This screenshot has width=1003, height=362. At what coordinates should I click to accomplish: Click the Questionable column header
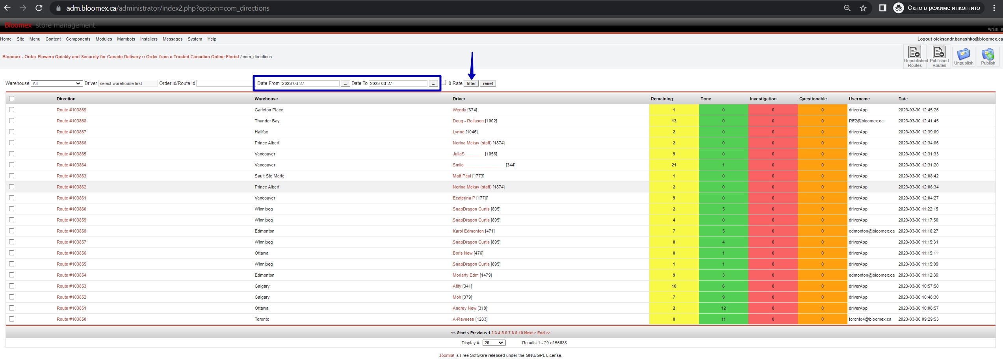pos(813,99)
